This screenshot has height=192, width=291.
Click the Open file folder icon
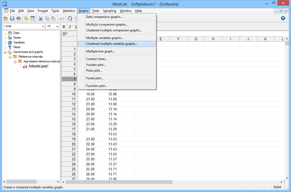tap(6, 18)
